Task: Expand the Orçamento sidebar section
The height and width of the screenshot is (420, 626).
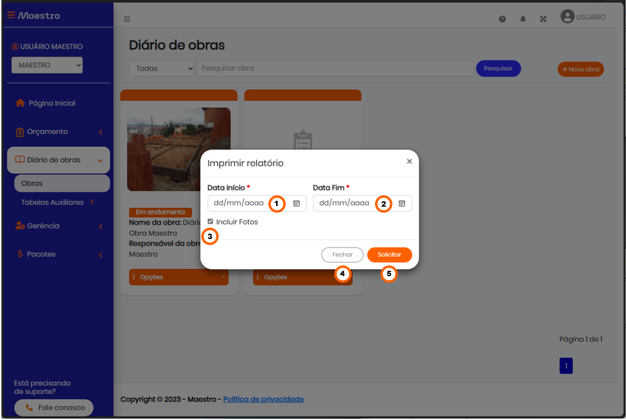Action: tap(58, 132)
